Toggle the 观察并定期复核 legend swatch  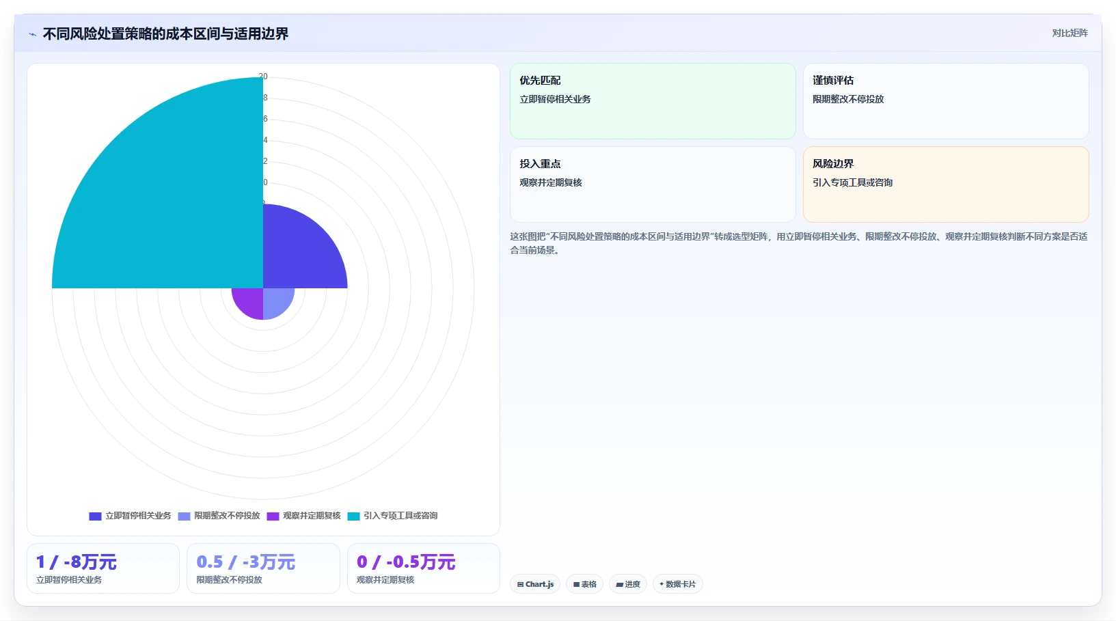click(x=273, y=516)
